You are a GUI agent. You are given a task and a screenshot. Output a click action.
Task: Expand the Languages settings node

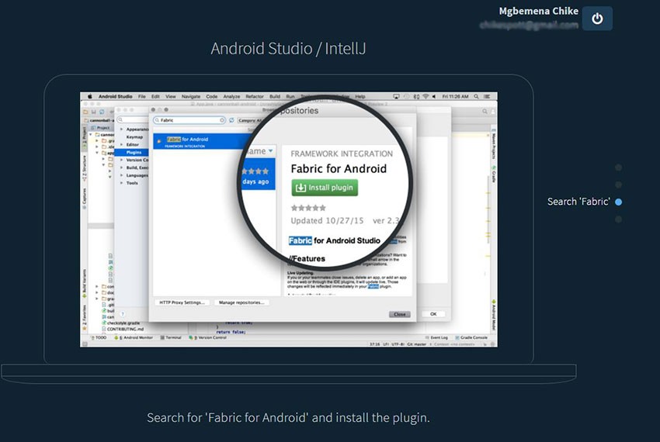coord(122,175)
